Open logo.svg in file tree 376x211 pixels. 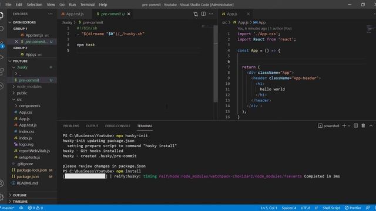pyautogui.click(x=26, y=145)
